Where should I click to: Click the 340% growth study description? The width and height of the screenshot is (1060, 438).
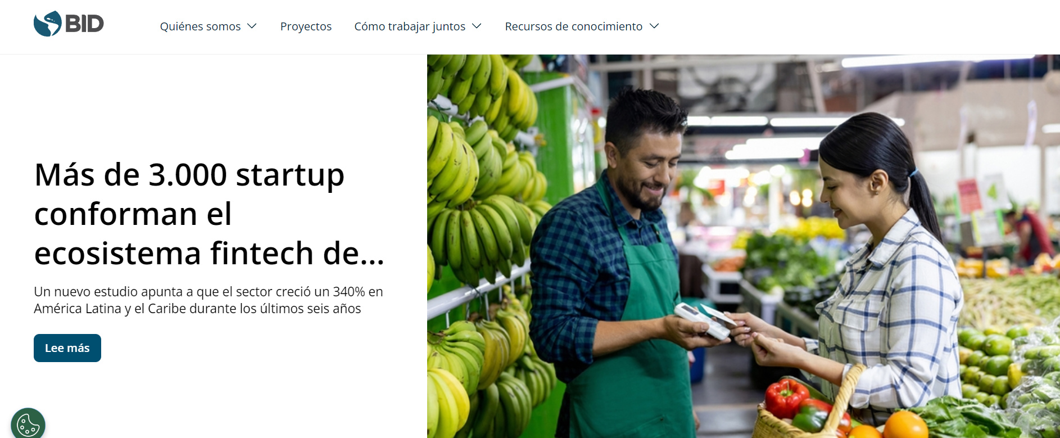(x=209, y=300)
